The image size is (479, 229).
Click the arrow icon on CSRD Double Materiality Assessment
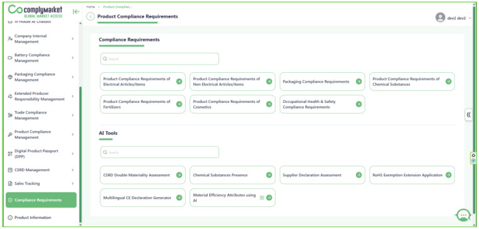tap(180, 175)
